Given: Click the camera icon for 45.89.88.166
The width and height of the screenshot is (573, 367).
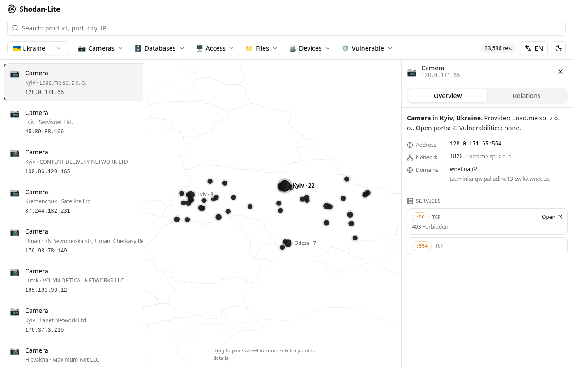Looking at the screenshot, I should tap(15, 113).
